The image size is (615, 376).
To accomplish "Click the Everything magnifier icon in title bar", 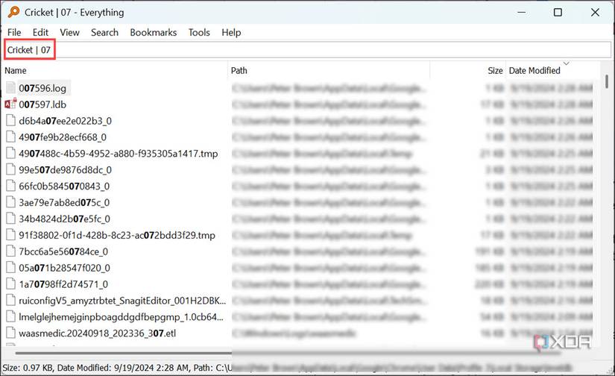I will 13,12.
